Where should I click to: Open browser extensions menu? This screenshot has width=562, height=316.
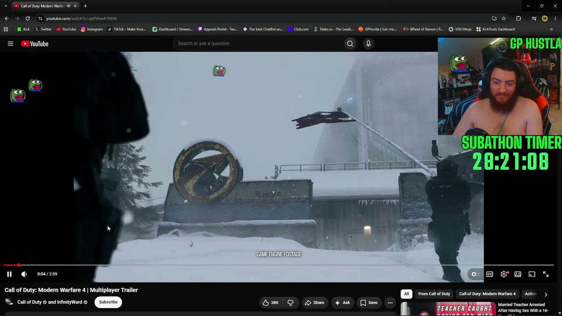point(519,18)
